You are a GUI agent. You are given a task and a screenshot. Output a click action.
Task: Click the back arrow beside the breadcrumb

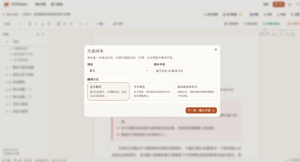pyautogui.click(x=4, y=14)
